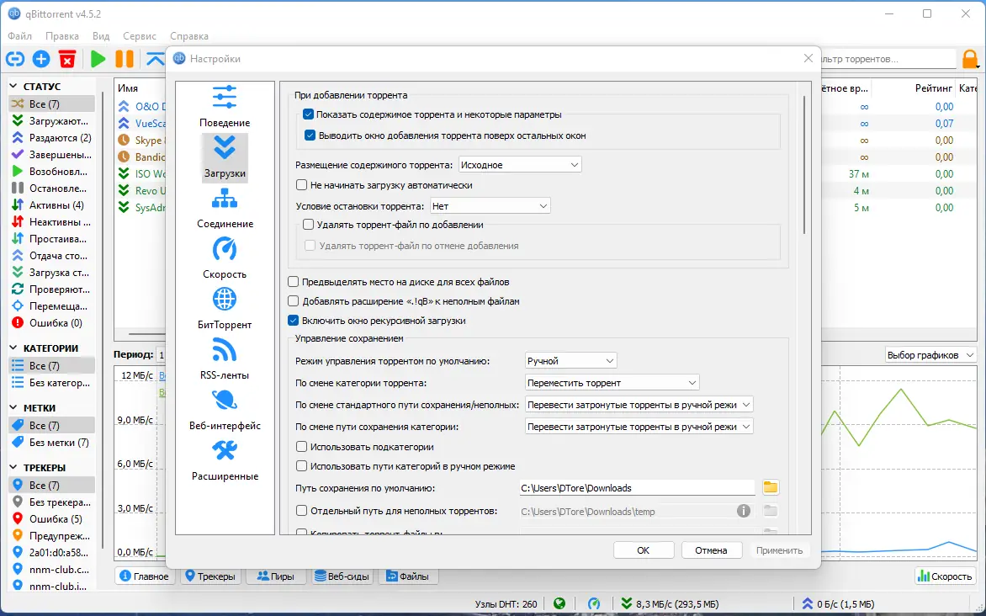The image size is (986, 616).
Task: Open the Поведение settings section
Action: (225, 106)
